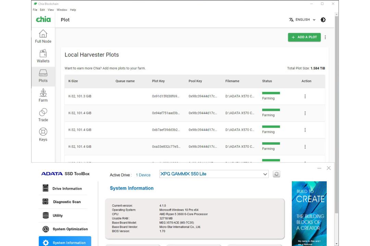Click the Farming status text of plot 0xa33e832c77e5

pos(268,149)
